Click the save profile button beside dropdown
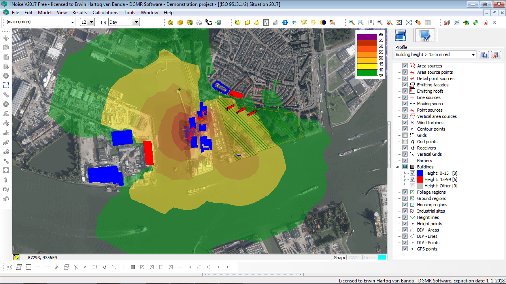Image resolution: width=506 pixels, height=284 pixels. point(483,55)
